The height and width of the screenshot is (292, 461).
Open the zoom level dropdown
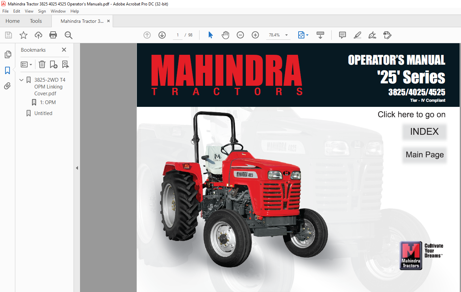tap(286, 35)
